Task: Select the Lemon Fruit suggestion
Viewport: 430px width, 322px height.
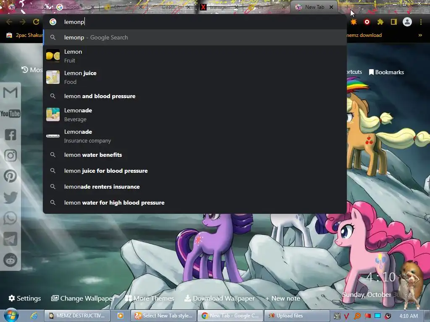Action: pos(195,56)
